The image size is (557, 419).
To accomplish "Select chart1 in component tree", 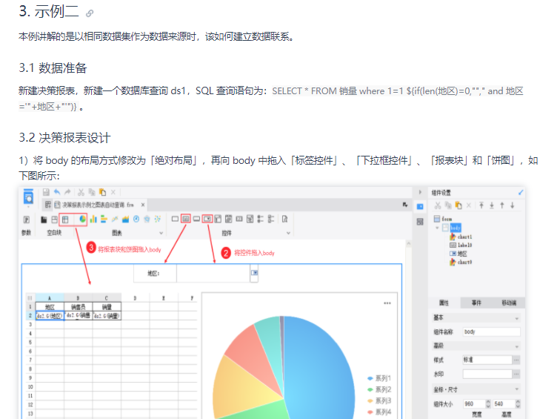I will tap(461, 237).
